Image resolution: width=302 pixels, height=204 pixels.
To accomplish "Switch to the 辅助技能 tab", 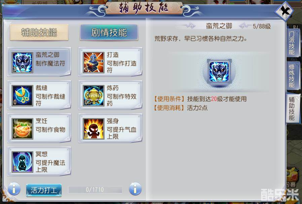I will pyautogui.click(x=39, y=32).
